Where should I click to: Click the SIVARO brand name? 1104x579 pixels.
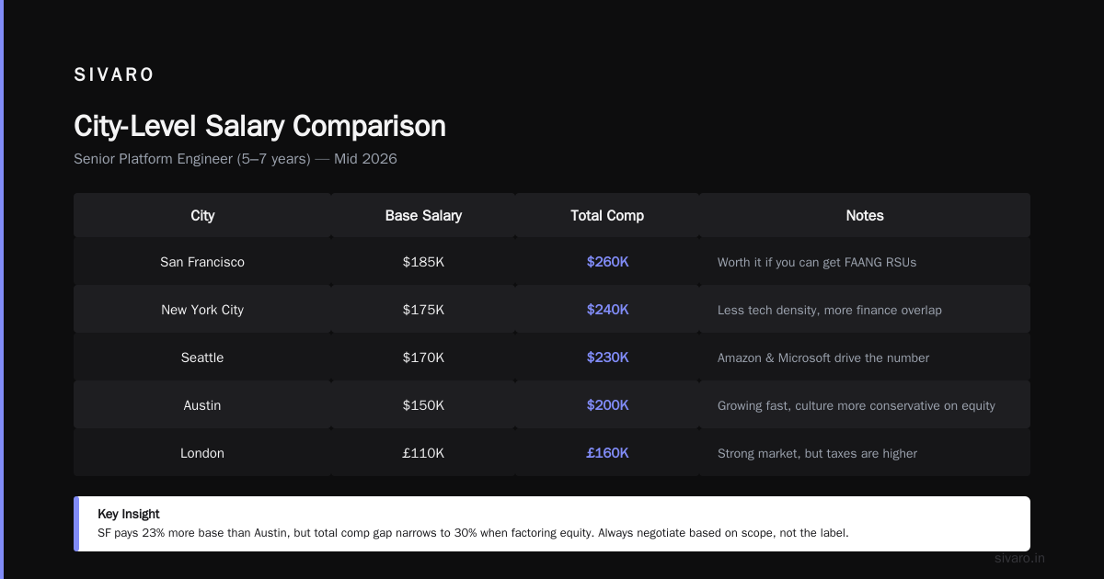pyautogui.click(x=114, y=75)
